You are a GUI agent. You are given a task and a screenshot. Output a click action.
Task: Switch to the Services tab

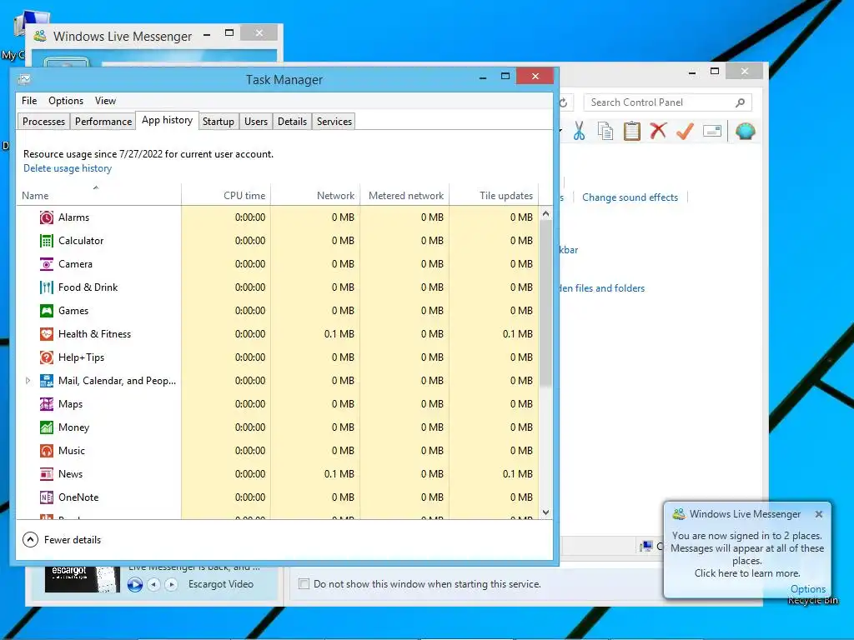pyautogui.click(x=334, y=122)
